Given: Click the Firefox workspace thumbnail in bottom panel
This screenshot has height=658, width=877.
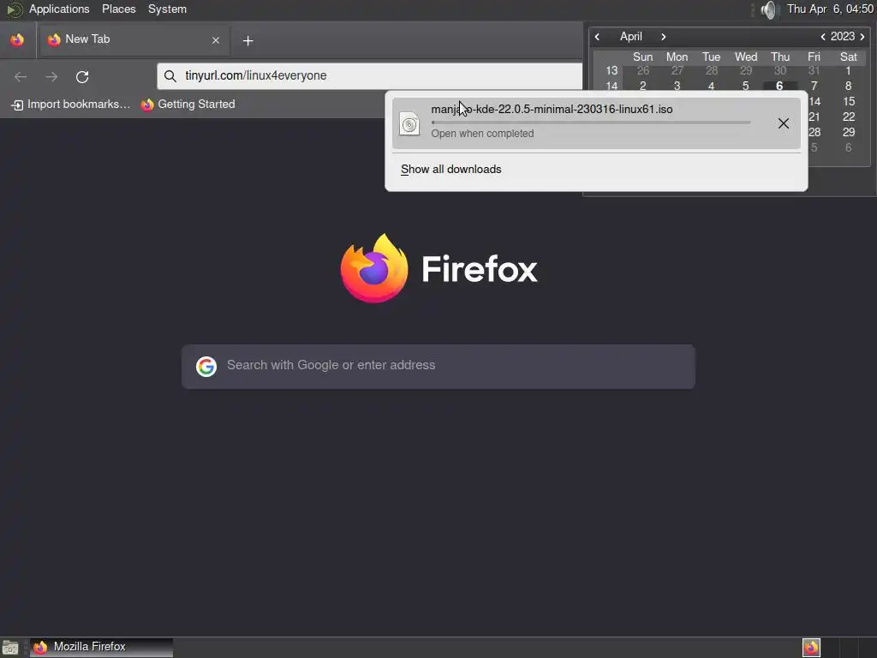Looking at the screenshot, I should point(811,648).
